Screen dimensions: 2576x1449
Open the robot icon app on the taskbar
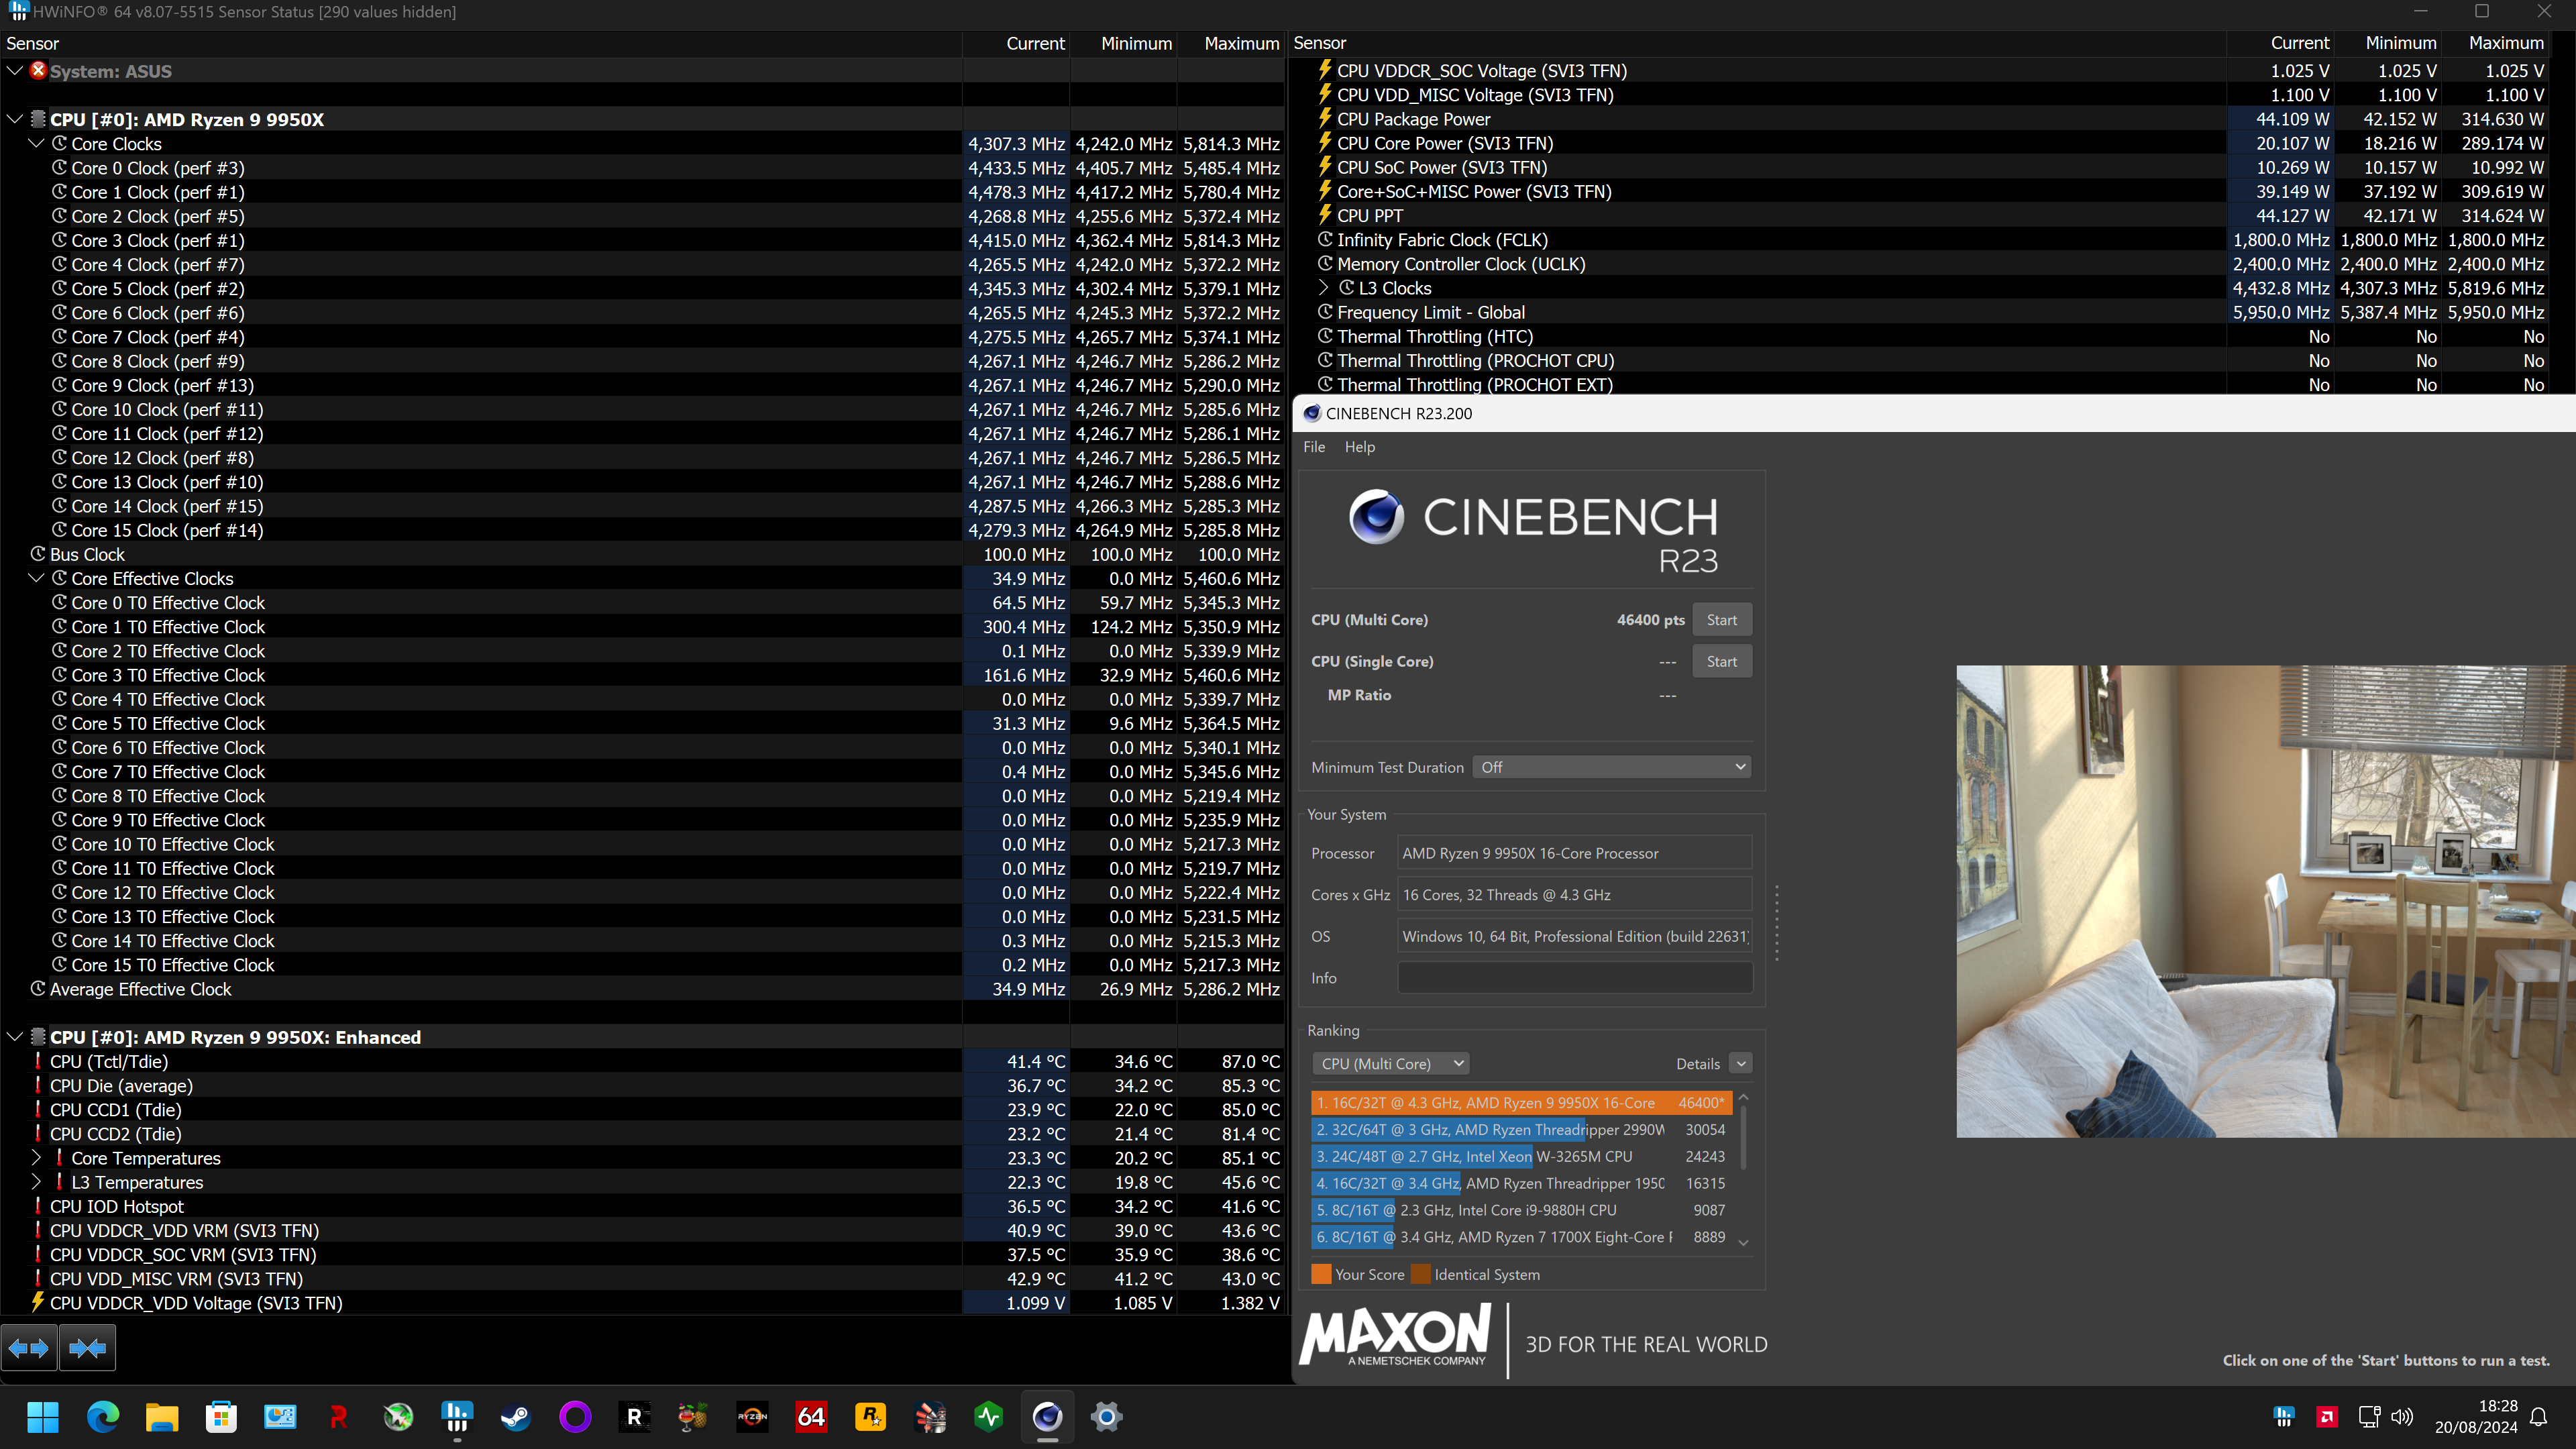[x=930, y=1416]
